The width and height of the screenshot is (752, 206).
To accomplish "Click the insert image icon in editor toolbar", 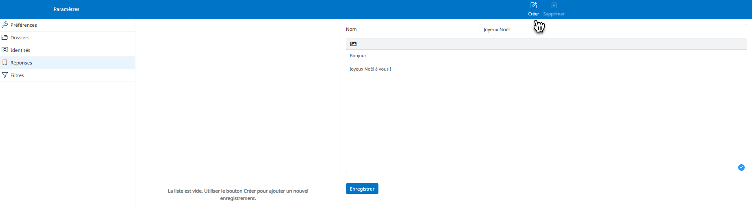I will [353, 44].
